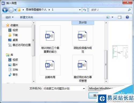Open the 文件名 dropdown arrow
134x103 pixels.
(x=84, y=89)
